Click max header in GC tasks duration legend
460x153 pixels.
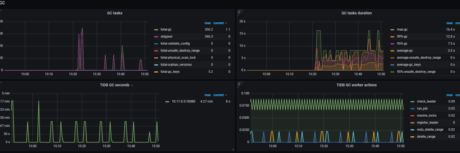(449, 23)
